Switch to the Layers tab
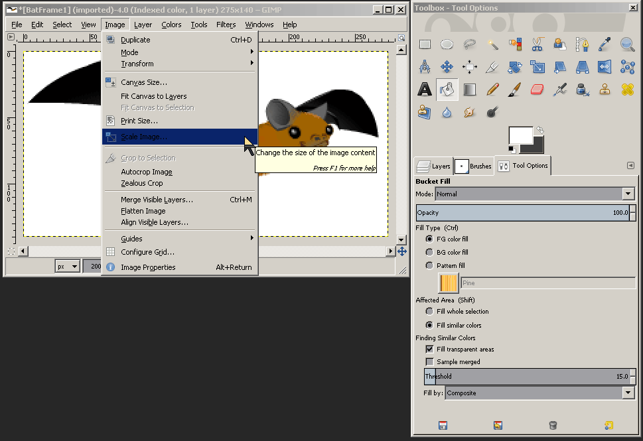The width and height of the screenshot is (643, 441). [434, 166]
